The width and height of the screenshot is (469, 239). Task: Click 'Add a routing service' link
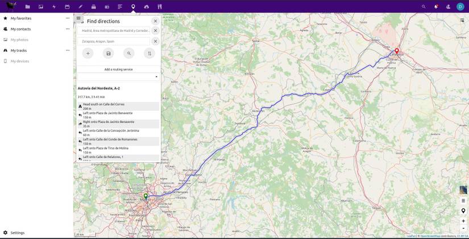point(118,70)
